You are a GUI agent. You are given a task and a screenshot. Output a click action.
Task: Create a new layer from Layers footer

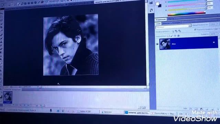[212, 109]
